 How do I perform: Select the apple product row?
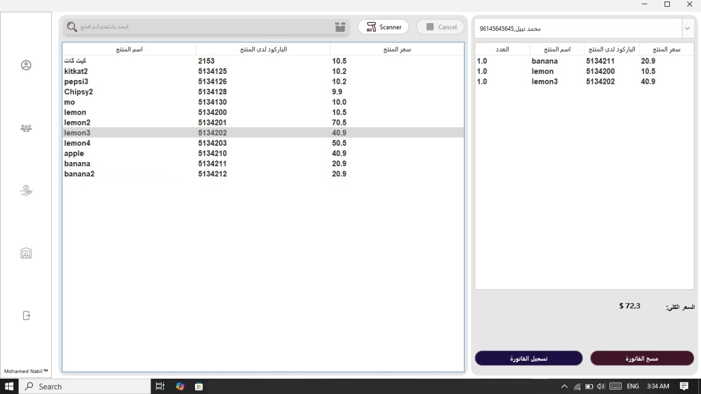pos(263,153)
